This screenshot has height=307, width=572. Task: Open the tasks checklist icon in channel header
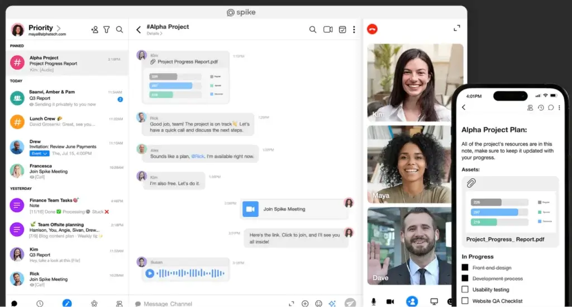[x=342, y=30]
